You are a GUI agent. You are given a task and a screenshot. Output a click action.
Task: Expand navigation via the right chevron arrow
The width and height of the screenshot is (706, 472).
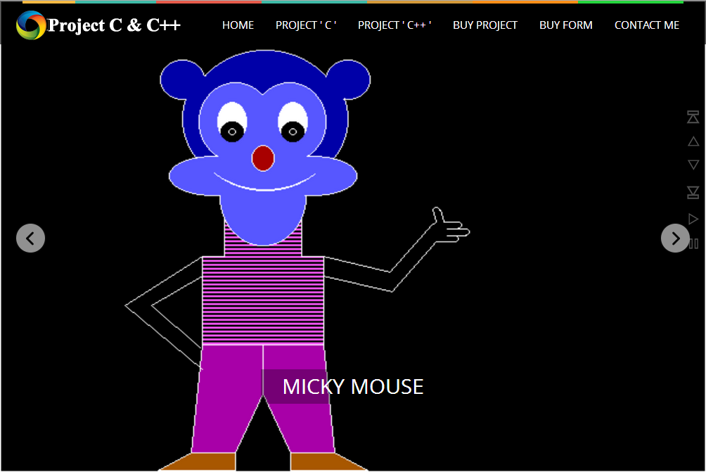675,238
